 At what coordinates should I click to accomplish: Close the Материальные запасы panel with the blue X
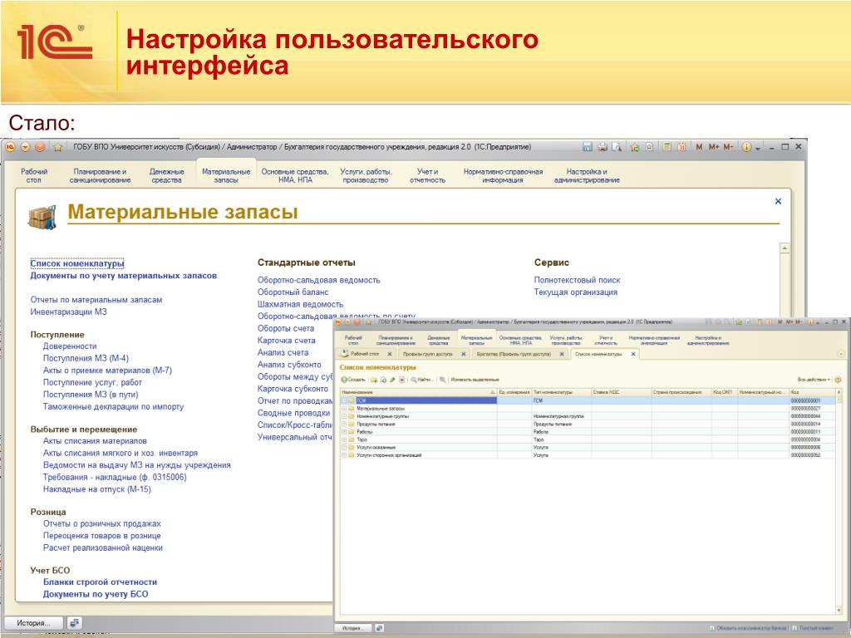[778, 201]
